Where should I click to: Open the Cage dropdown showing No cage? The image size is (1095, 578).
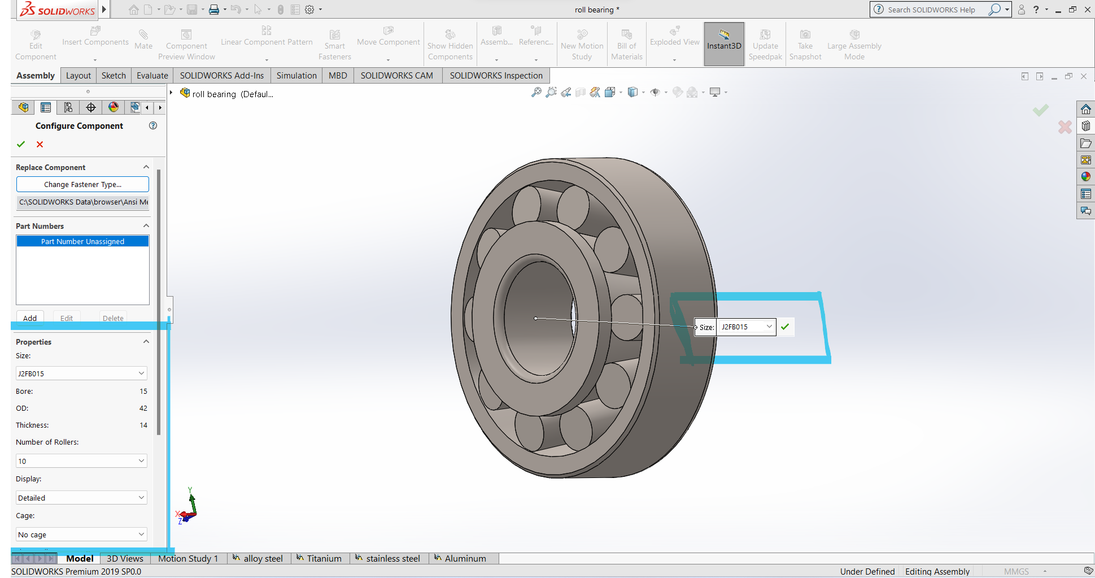pos(81,534)
